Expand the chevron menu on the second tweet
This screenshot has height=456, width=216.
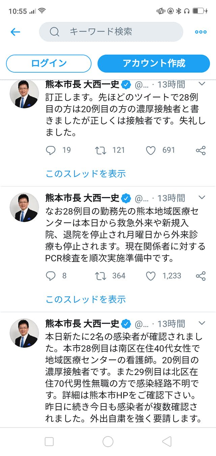pyautogui.click(x=201, y=197)
